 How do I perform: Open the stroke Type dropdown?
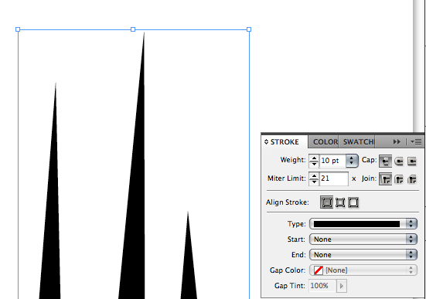click(363, 224)
